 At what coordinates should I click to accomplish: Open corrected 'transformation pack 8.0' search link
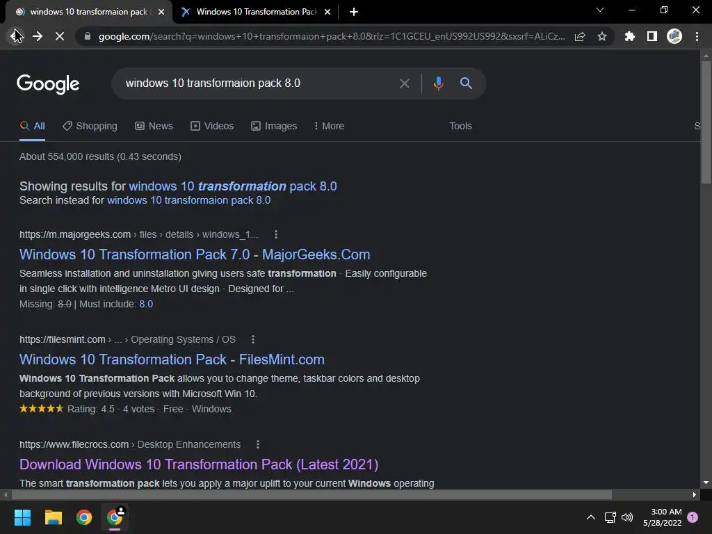point(232,186)
